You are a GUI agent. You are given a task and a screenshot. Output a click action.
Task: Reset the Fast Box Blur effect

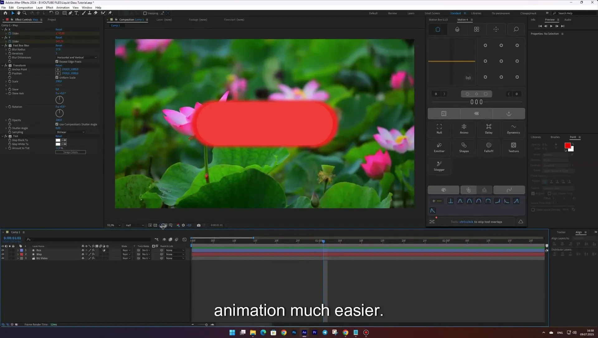click(x=59, y=45)
